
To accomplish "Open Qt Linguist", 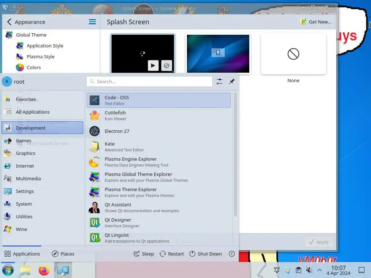I will click(x=159, y=238).
